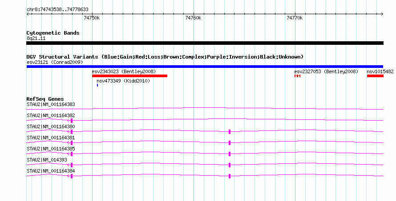The height and width of the screenshot is (201, 396).
Task: Click the middle exon of NM_014393
Action: (x=230, y=165)
